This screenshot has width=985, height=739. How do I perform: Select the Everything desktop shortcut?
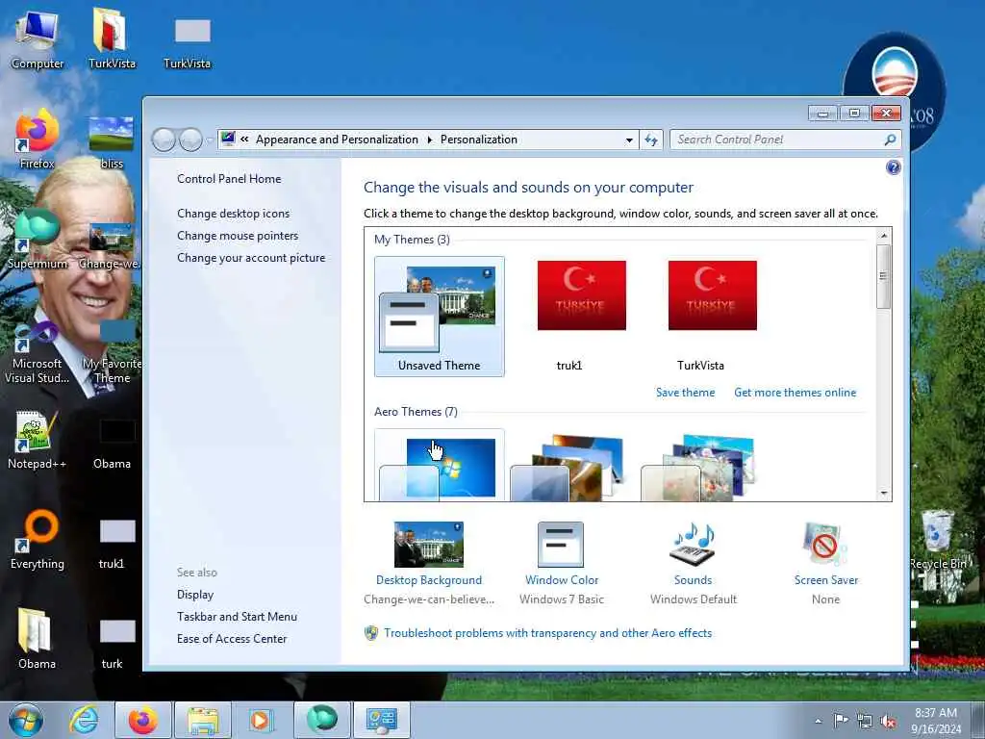coord(38,539)
